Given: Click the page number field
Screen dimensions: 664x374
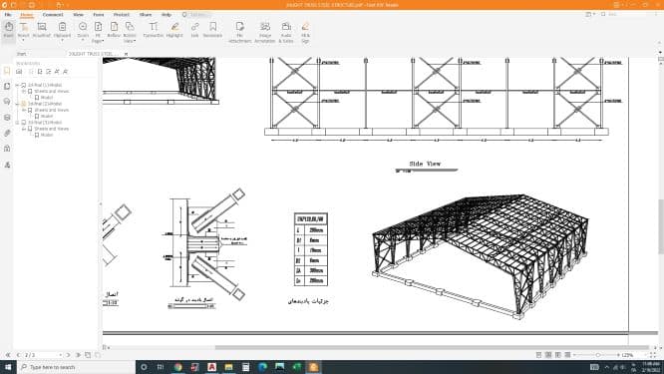Looking at the screenshot, I should [x=41, y=355].
